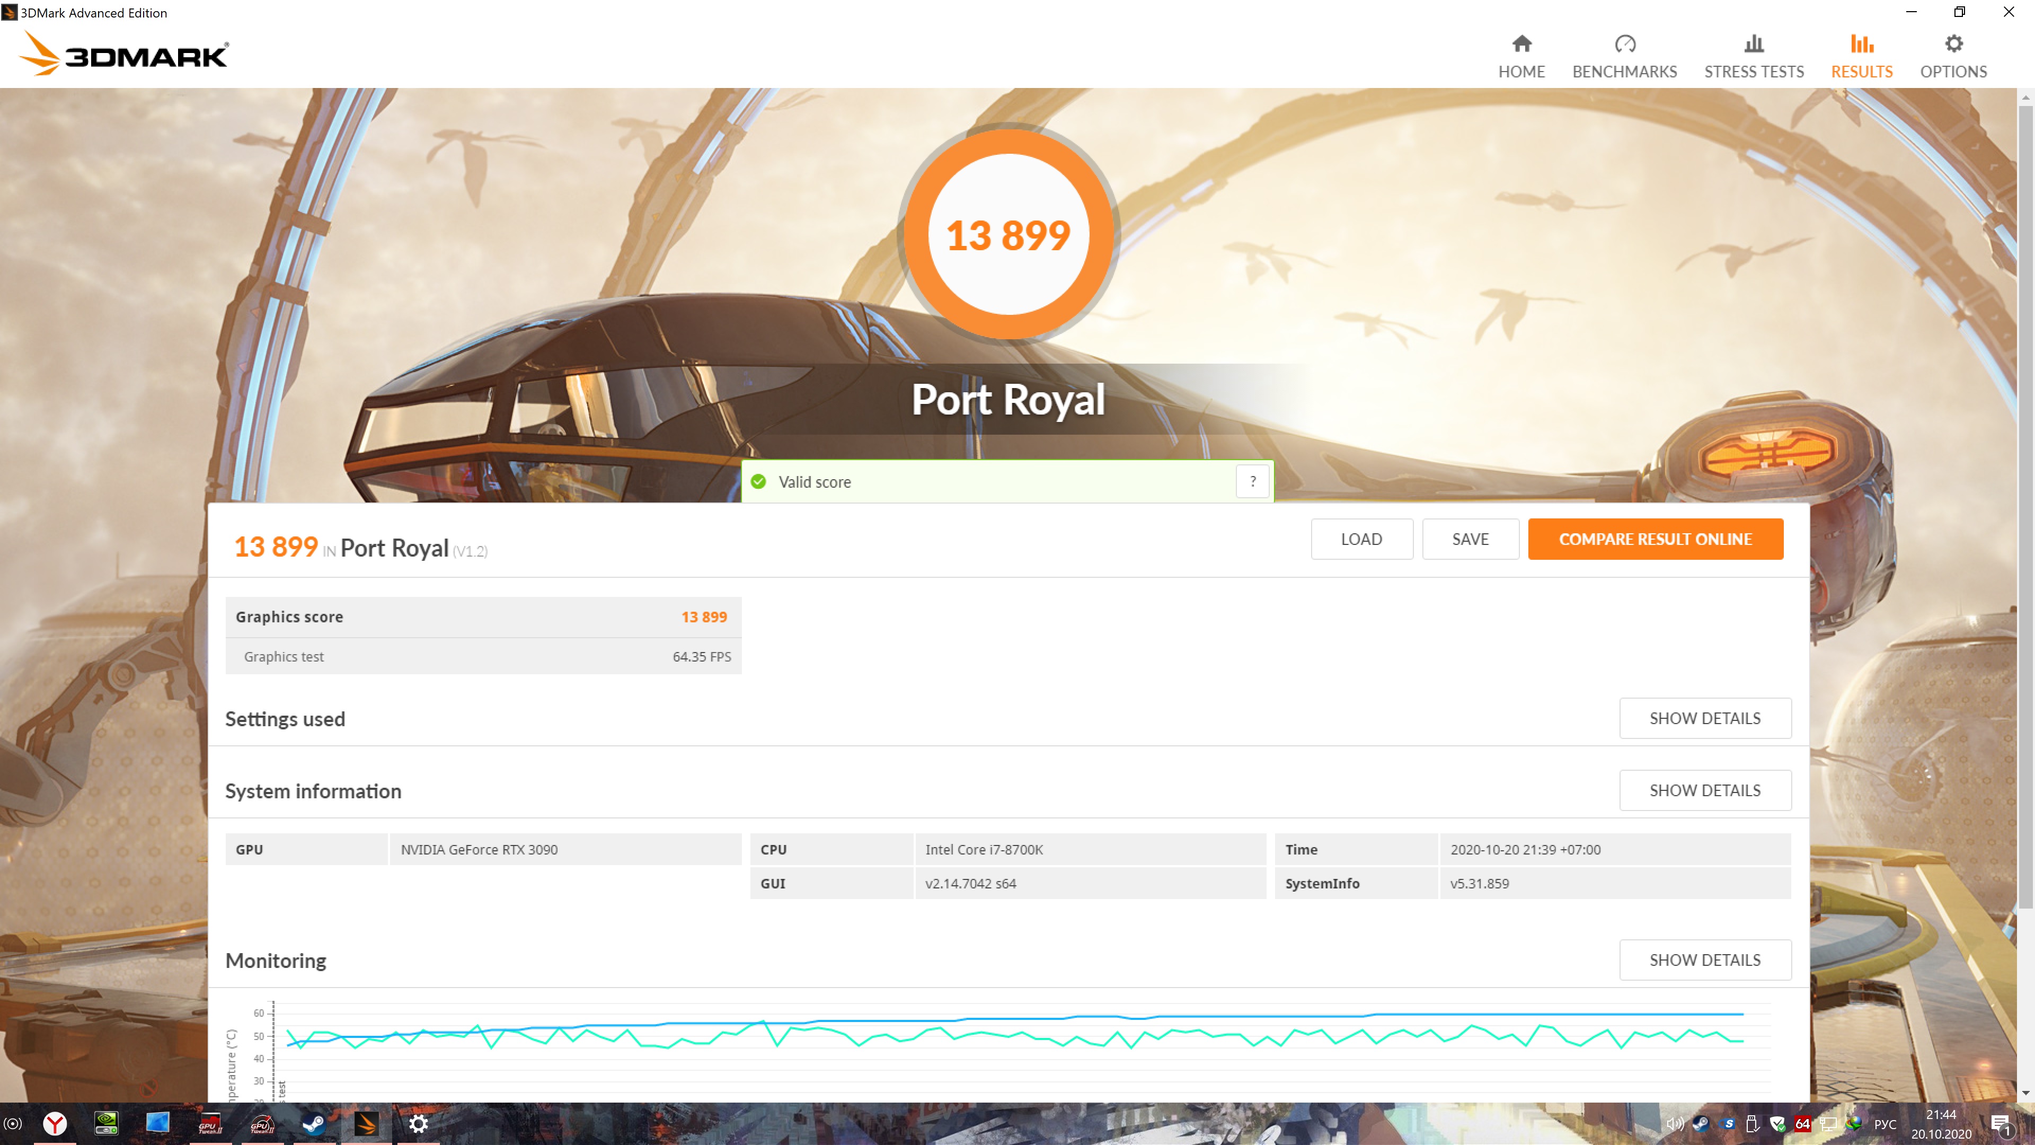Screen dimensions: 2035x1145
Task: Click the 3DMark logo
Action: [x=124, y=55]
